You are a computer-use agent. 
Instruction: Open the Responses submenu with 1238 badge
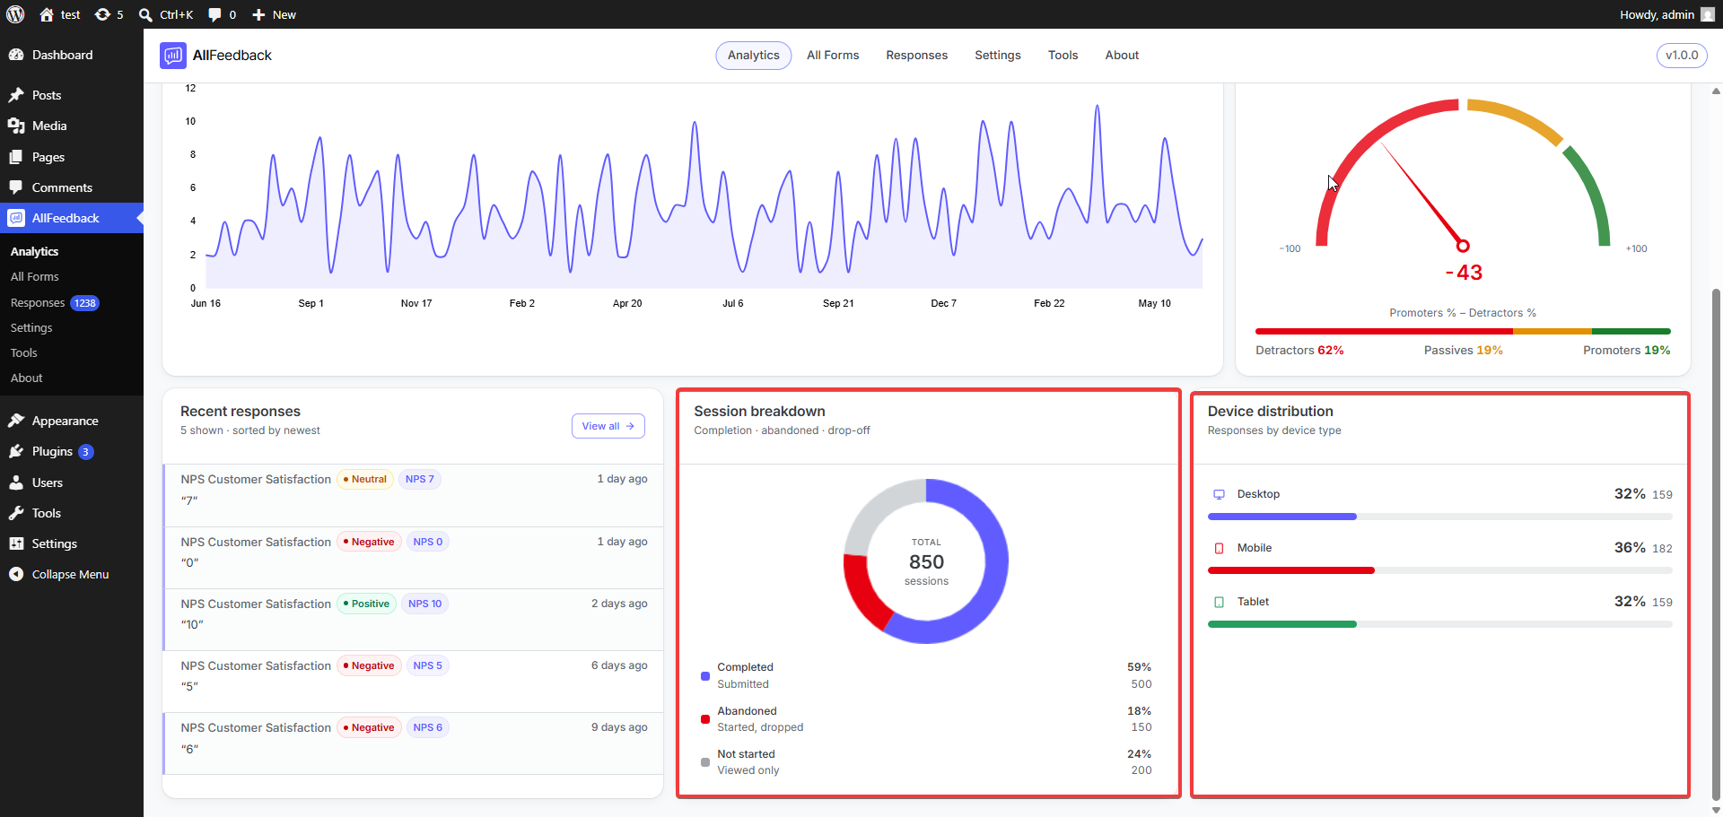pyautogui.click(x=55, y=303)
